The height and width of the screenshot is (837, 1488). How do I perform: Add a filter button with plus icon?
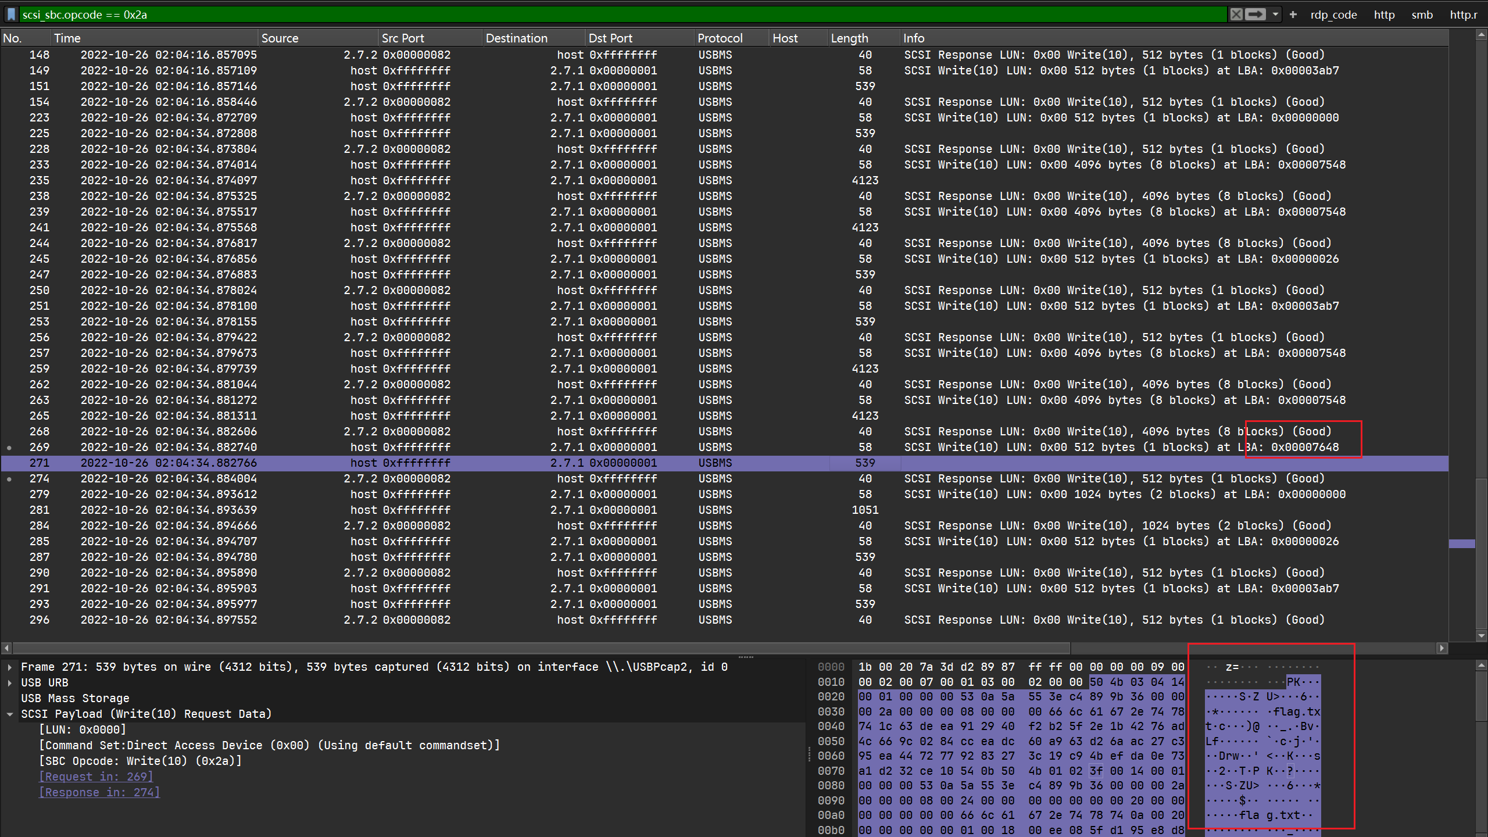[x=1293, y=15]
